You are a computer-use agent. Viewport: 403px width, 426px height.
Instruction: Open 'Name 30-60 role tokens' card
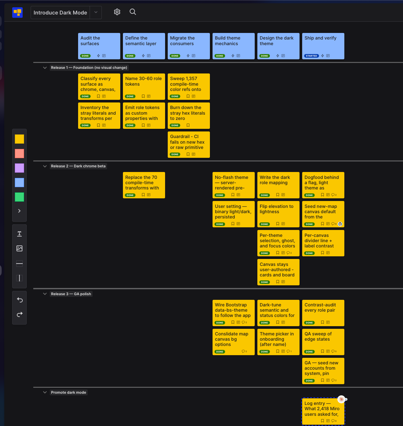tap(144, 87)
